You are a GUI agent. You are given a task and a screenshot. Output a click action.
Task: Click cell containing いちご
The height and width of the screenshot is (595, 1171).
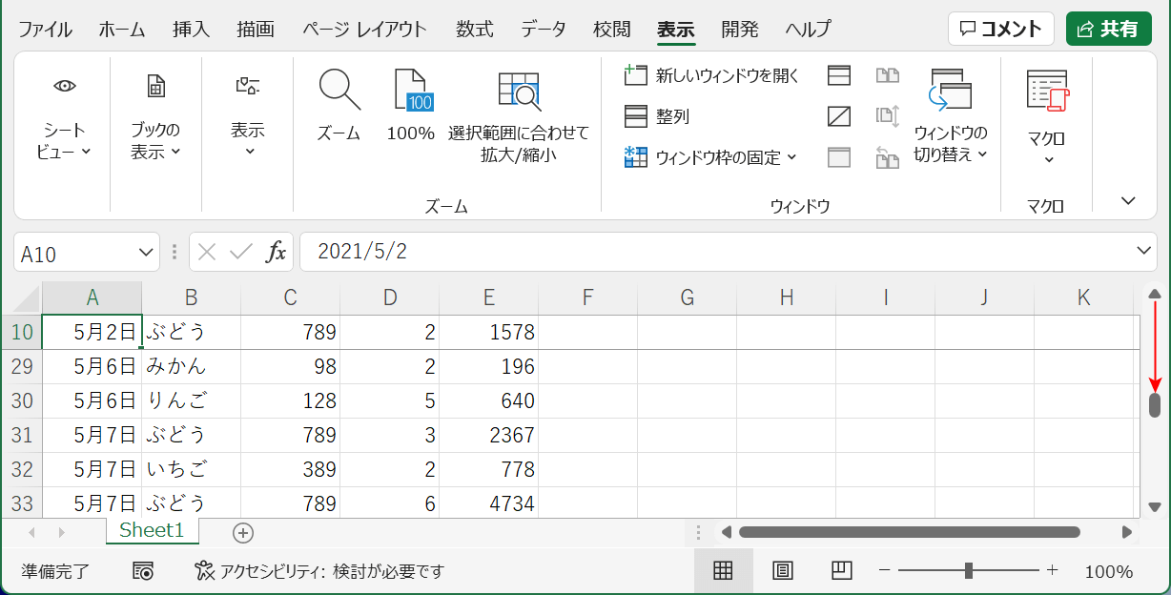[x=192, y=469]
